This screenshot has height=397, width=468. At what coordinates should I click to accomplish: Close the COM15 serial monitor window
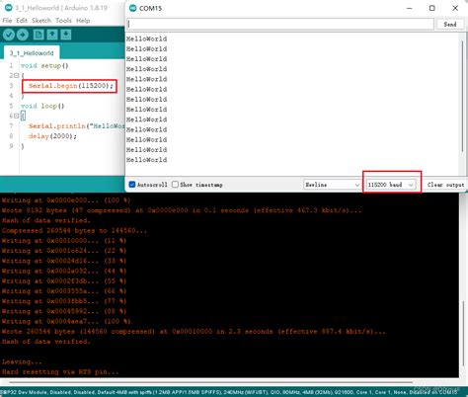tap(455, 8)
